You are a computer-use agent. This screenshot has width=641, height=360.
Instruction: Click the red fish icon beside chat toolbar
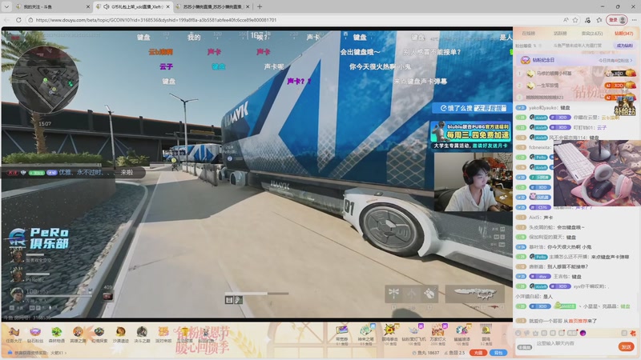(x=633, y=333)
